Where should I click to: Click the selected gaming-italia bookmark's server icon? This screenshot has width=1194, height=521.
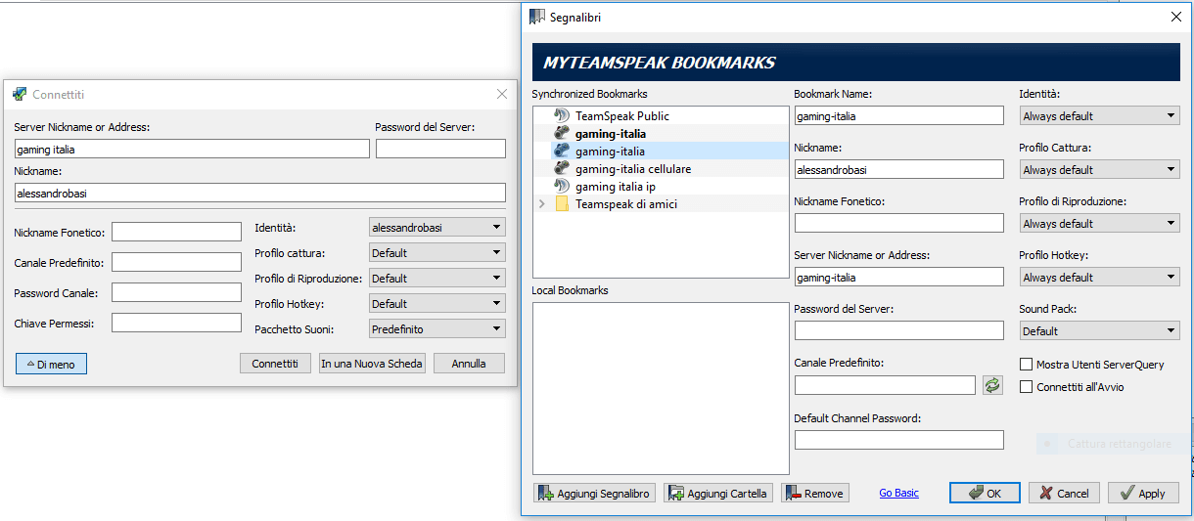click(x=562, y=151)
